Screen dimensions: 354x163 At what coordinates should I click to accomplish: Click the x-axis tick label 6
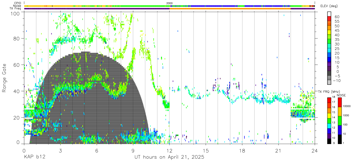[x=97, y=151]
